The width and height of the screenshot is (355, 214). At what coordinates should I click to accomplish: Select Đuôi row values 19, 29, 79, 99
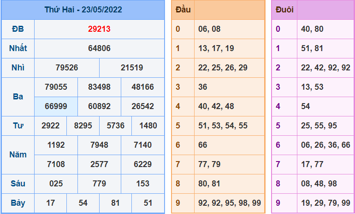click(325, 203)
